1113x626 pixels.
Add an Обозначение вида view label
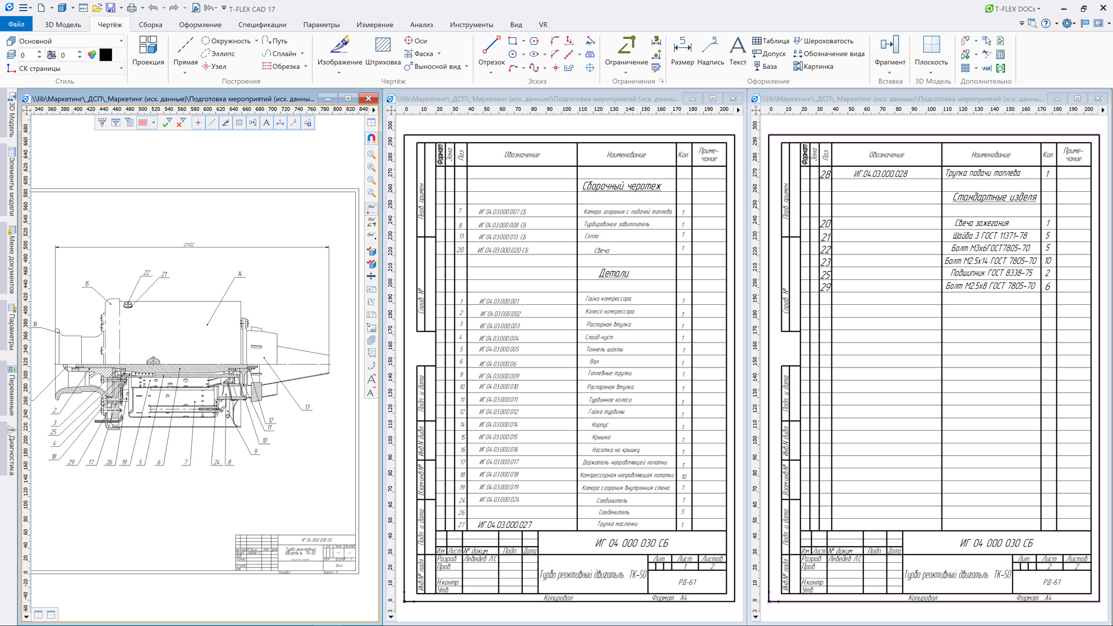829,54
